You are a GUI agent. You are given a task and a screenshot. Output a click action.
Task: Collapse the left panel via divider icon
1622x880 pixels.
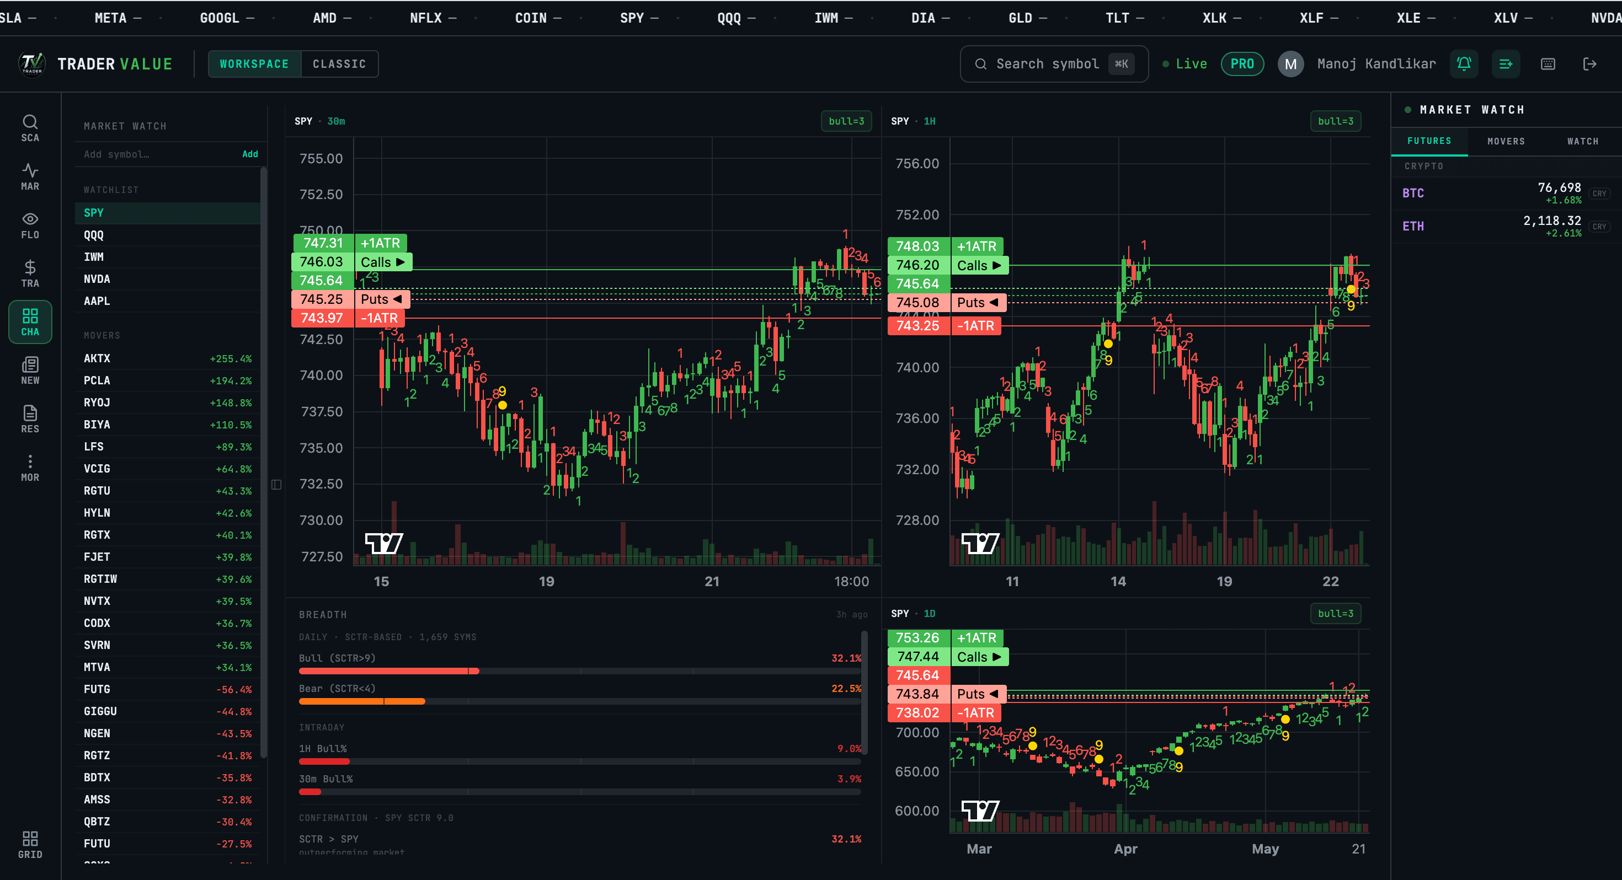pos(276,484)
